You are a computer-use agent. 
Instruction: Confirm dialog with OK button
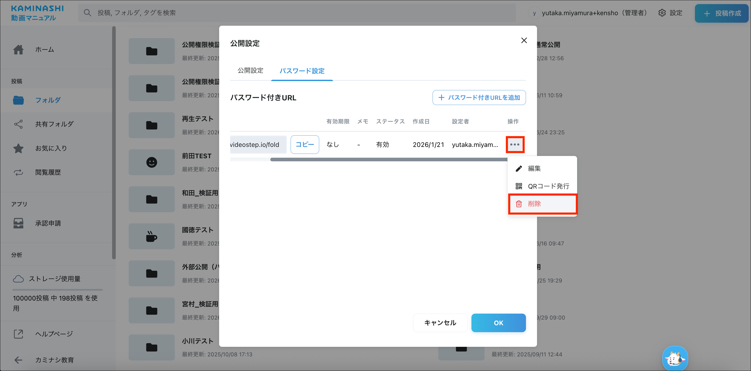tap(498, 323)
